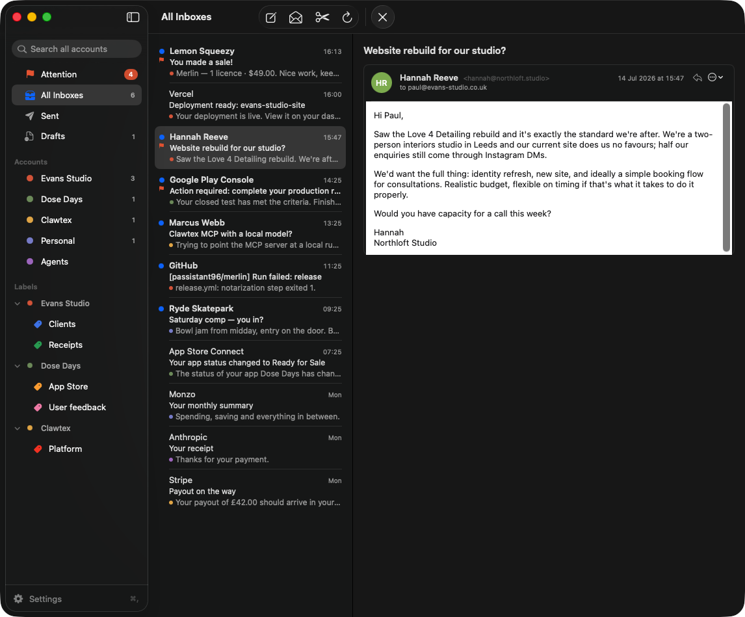Open the message more-actions ellipsis menu
Image resolution: width=745 pixels, height=617 pixels.
point(715,77)
